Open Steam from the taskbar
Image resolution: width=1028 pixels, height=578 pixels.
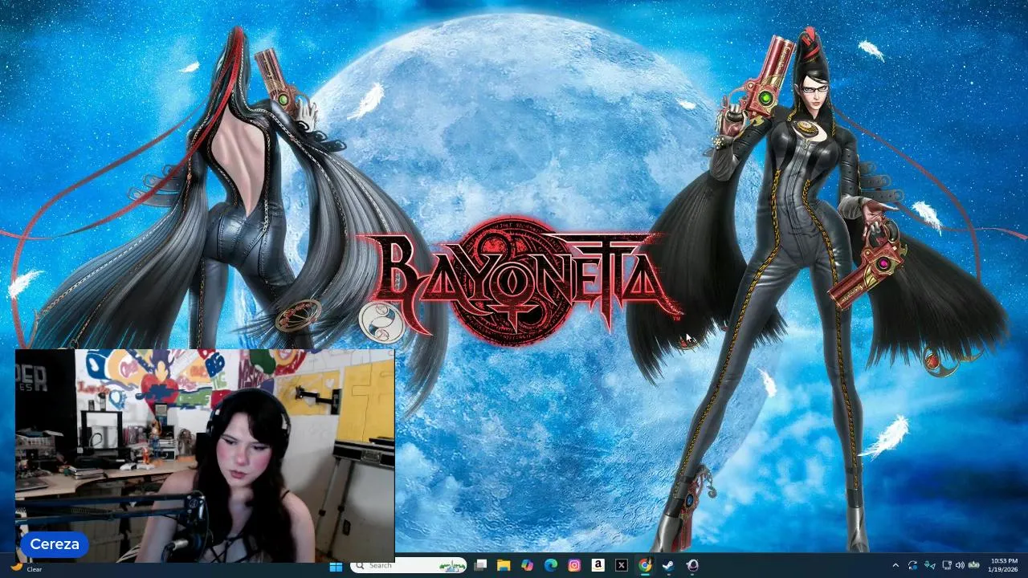668,565
